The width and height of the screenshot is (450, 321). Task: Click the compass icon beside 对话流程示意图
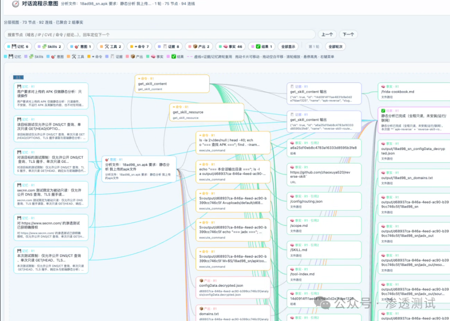pos(15,4)
